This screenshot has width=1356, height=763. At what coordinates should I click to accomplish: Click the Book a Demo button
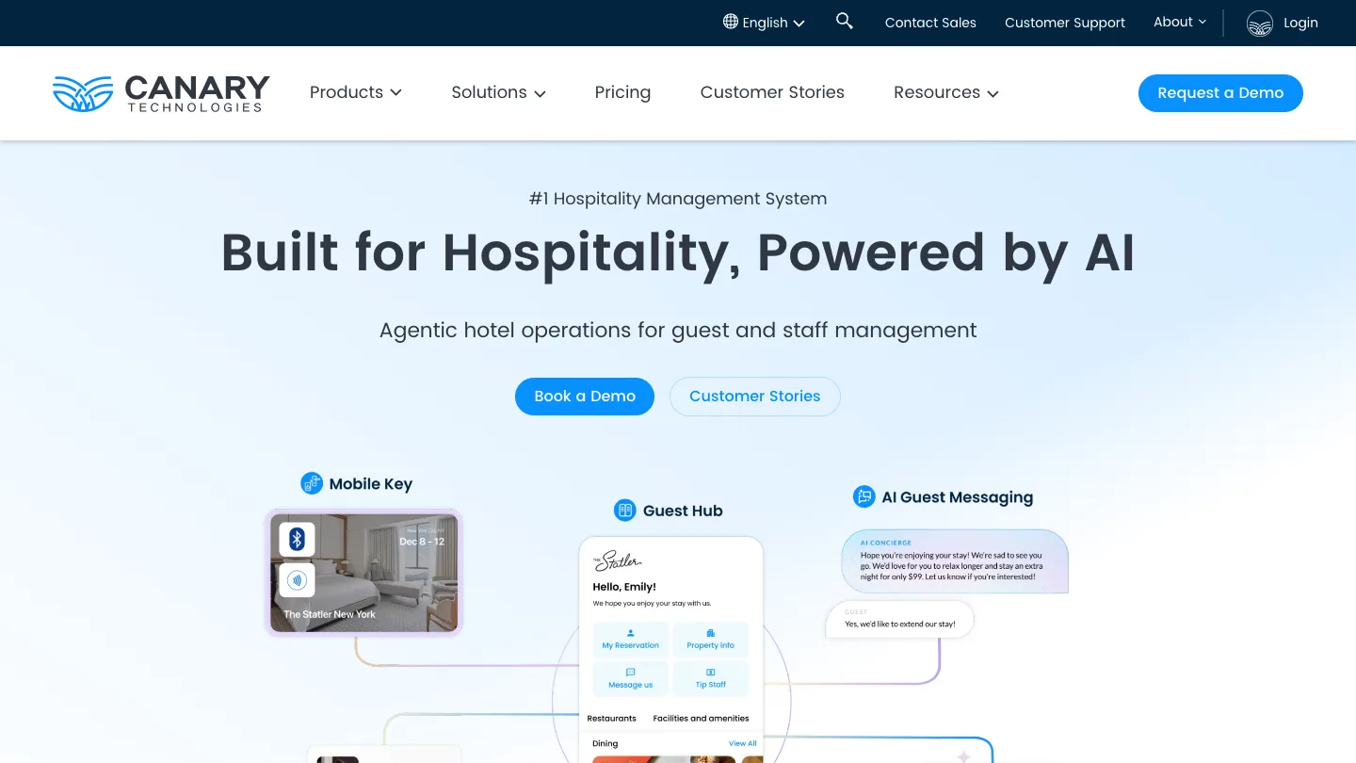[x=585, y=397]
